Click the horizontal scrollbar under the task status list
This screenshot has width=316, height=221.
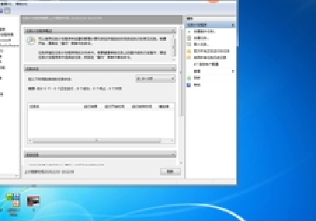pos(96,140)
